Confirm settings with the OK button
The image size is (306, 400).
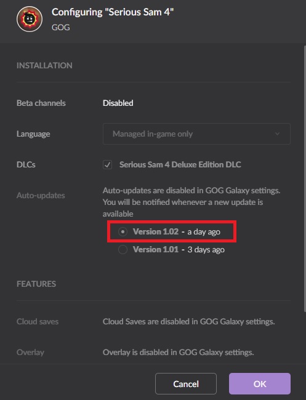(x=260, y=383)
